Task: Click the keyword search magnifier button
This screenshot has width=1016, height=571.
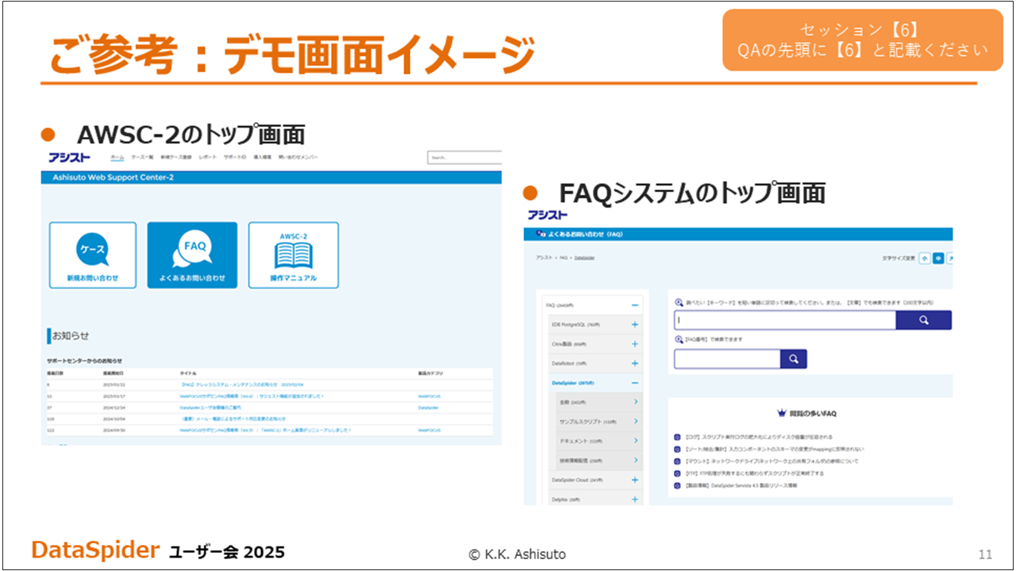Action: (923, 320)
